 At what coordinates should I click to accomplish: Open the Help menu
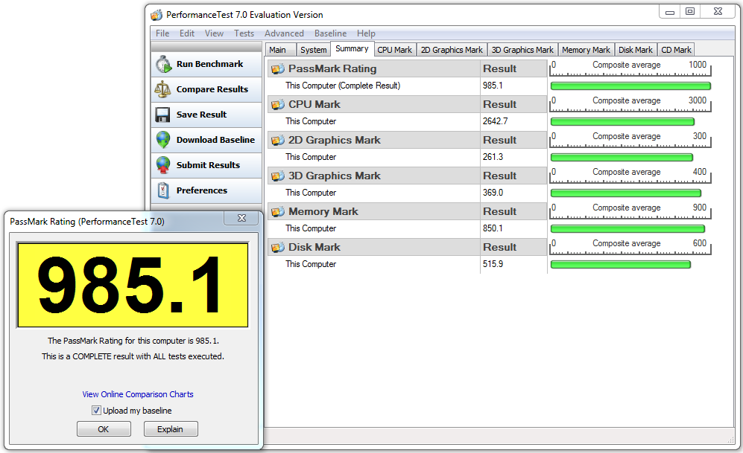click(367, 33)
